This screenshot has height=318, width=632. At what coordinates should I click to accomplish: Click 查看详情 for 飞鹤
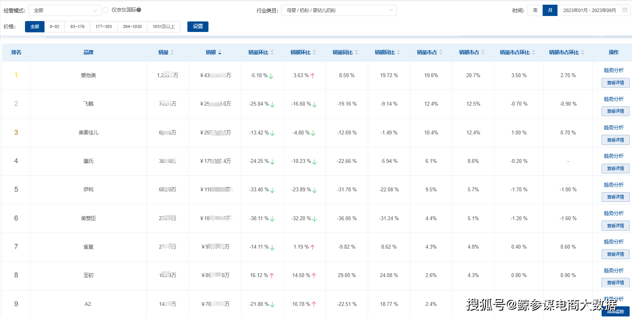(x=616, y=111)
